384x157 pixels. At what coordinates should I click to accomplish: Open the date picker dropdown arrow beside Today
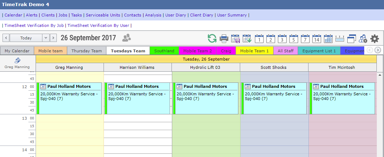46,38
